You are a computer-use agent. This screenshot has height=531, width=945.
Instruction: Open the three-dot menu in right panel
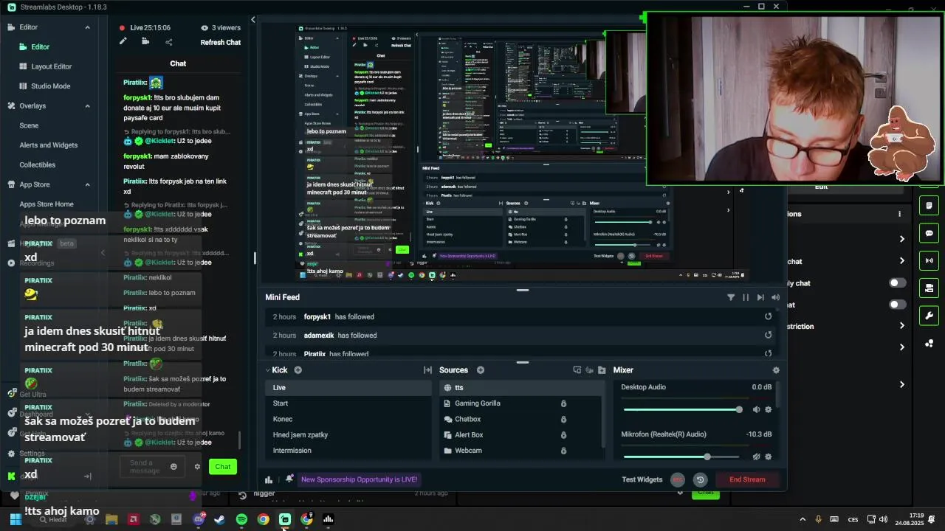click(x=899, y=214)
